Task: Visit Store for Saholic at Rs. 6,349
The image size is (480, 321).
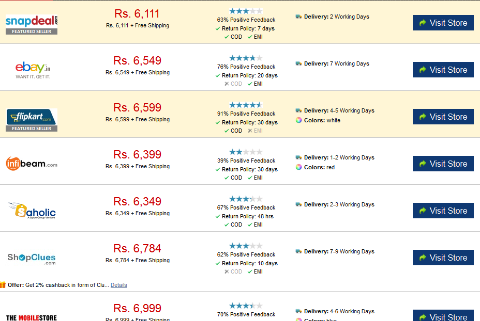Action: point(443,211)
